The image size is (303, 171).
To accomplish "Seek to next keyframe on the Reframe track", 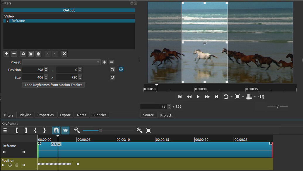I will click(x=24, y=152).
